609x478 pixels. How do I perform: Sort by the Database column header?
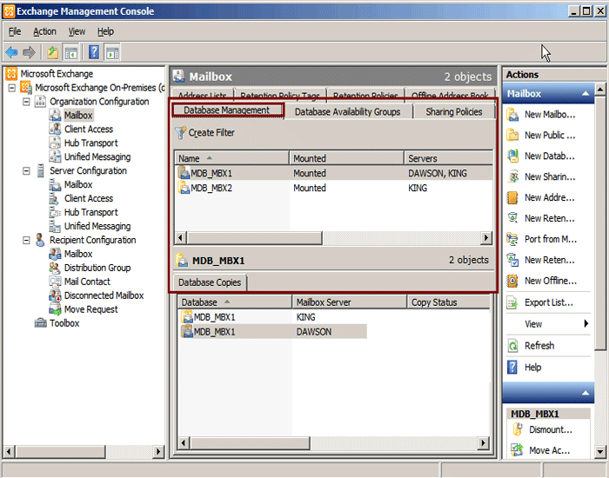tap(234, 302)
